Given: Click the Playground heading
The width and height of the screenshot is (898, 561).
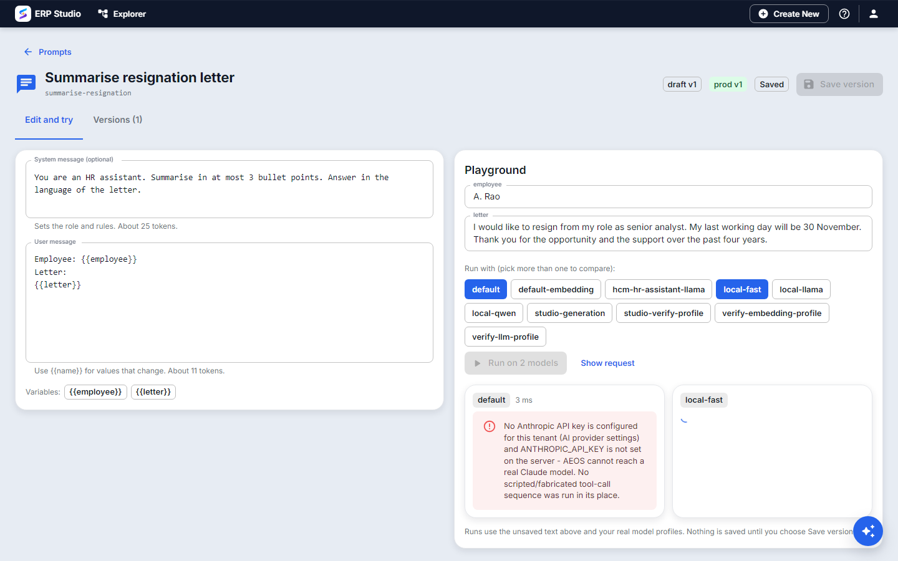Looking at the screenshot, I should (495, 170).
